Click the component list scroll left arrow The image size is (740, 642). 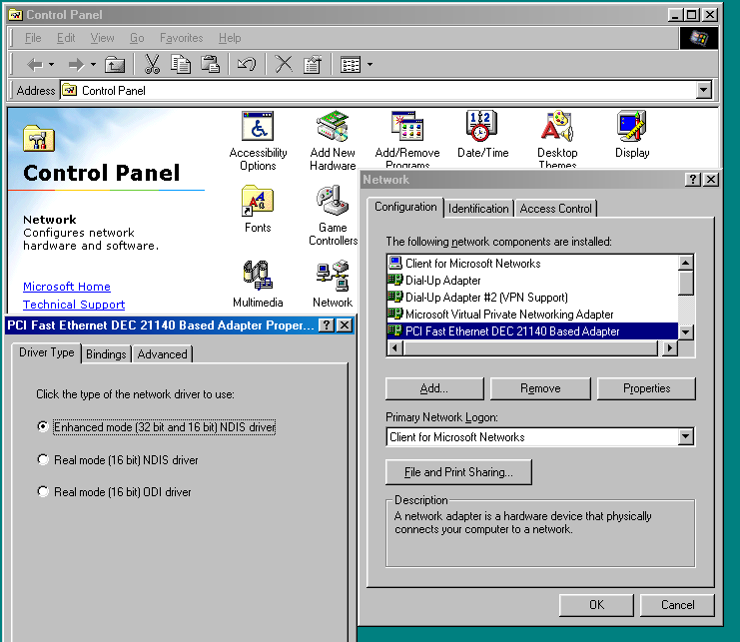(394, 348)
